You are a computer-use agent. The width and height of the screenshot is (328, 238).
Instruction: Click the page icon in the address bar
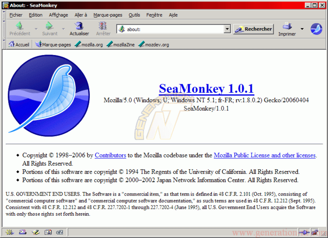[x=122, y=29]
